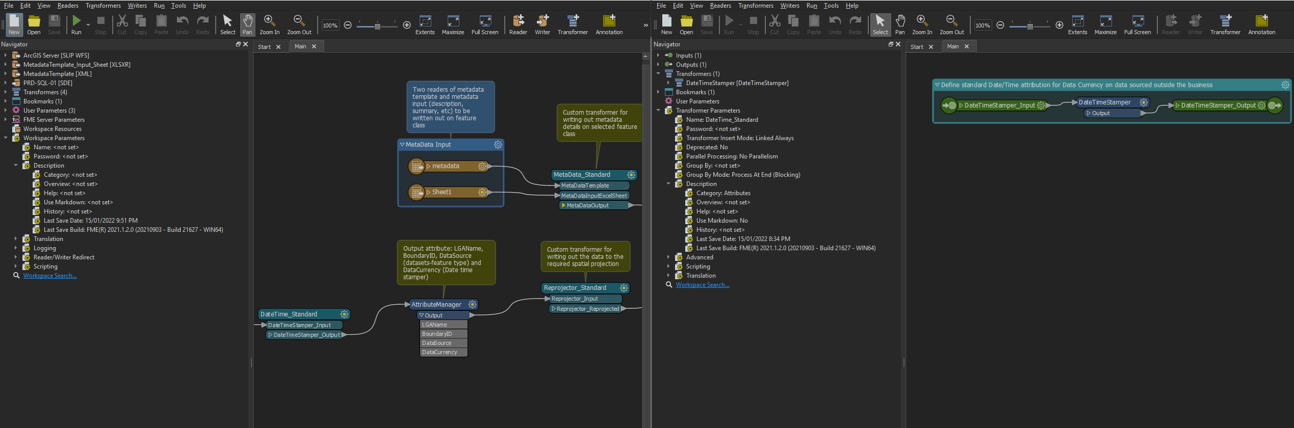Adjust zoom slider in right window toolbar

click(x=1030, y=25)
